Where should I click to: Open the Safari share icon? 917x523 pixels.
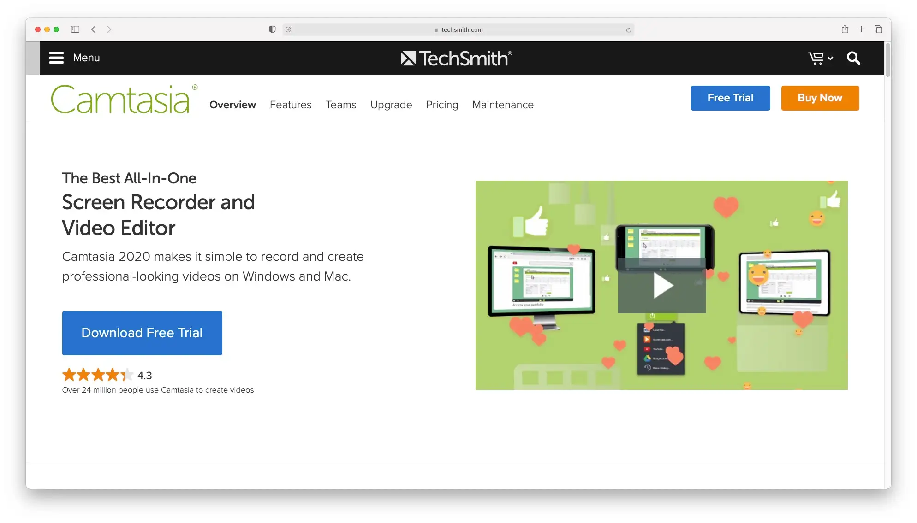click(845, 29)
